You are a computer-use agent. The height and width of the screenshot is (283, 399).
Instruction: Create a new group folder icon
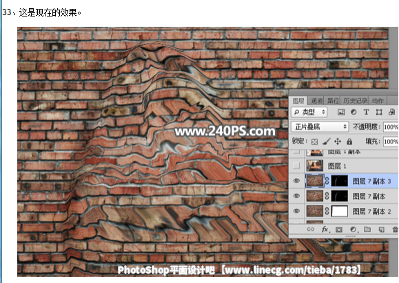tap(367, 229)
